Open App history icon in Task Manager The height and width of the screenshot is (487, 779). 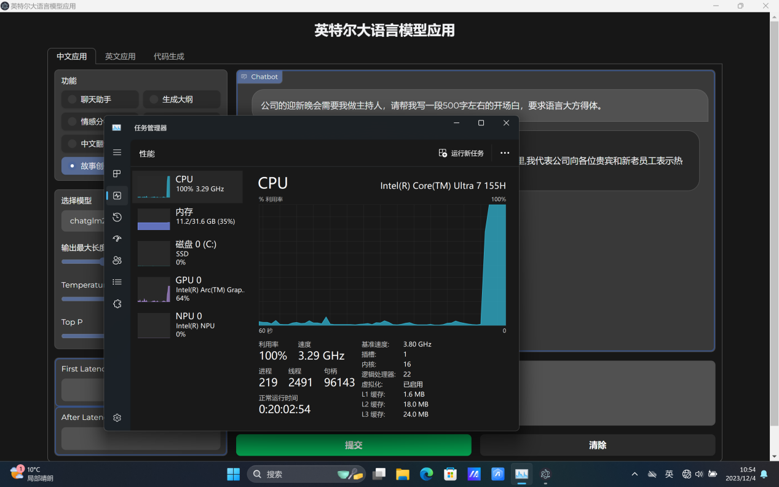117,217
